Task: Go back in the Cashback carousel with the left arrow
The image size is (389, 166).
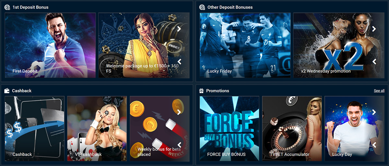Action: coord(179,145)
